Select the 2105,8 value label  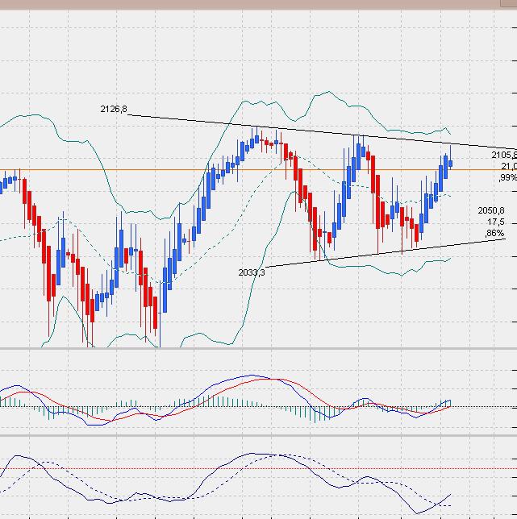pyautogui.click(x=503, y=155)
